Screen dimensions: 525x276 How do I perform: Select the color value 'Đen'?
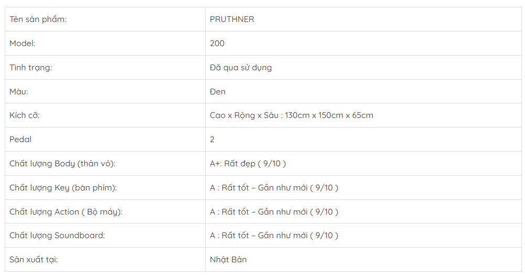218,92
